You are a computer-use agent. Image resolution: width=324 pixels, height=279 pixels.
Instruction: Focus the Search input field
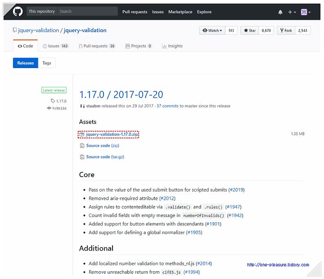pyautogui.click(x=87, y=11)
